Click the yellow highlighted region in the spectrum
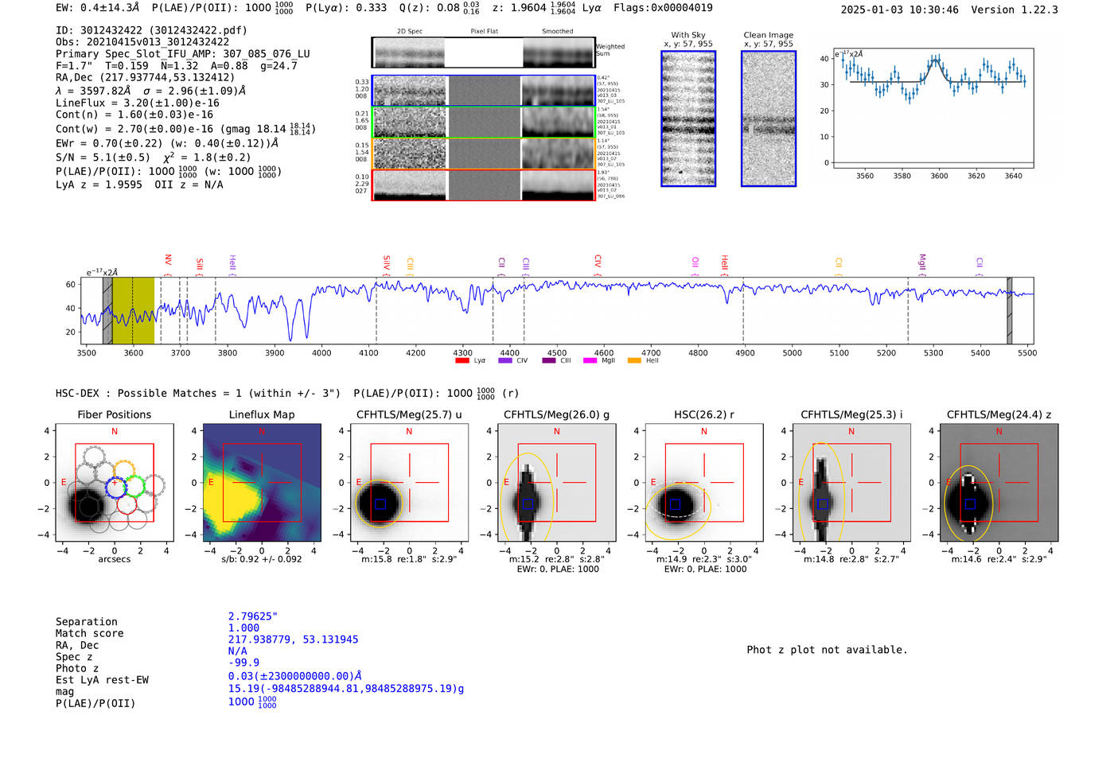 [133, 311]
